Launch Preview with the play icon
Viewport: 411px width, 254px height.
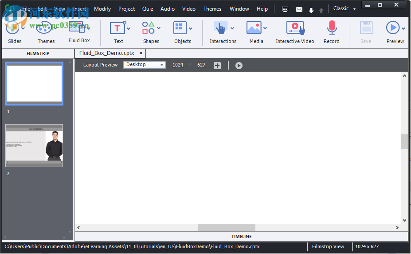point(393,27)
